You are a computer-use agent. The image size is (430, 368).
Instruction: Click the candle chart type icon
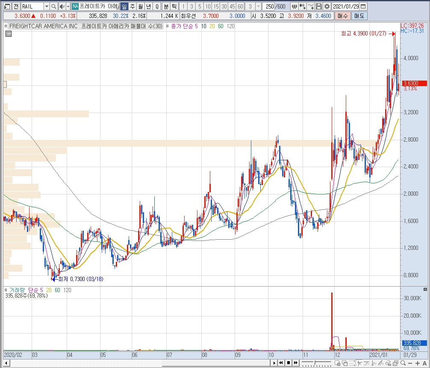click(x=303, y=6)
